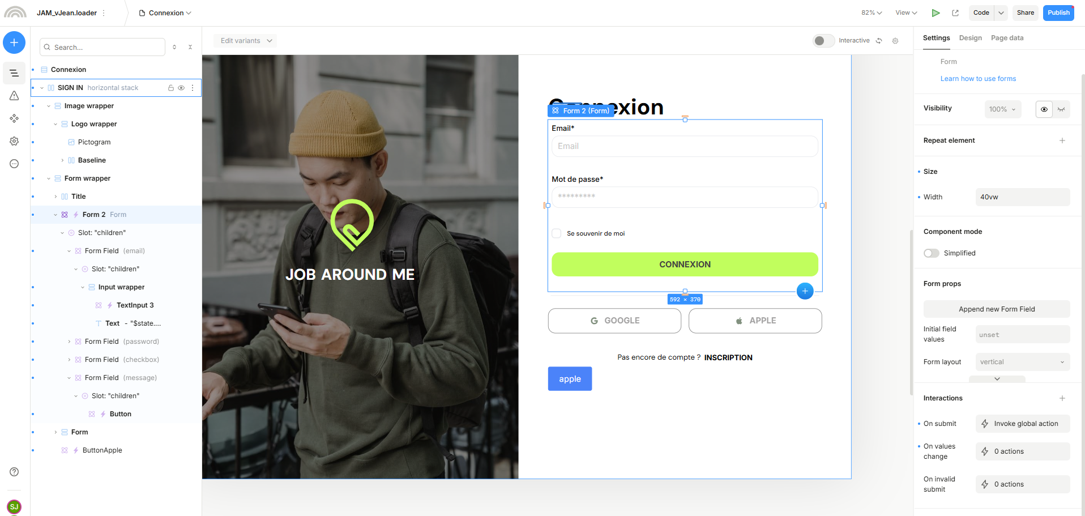The height and width of the screenshot is (516, 1085).
Task: Select the TextInput 3 layer
Action: click(x=135, y=305)
